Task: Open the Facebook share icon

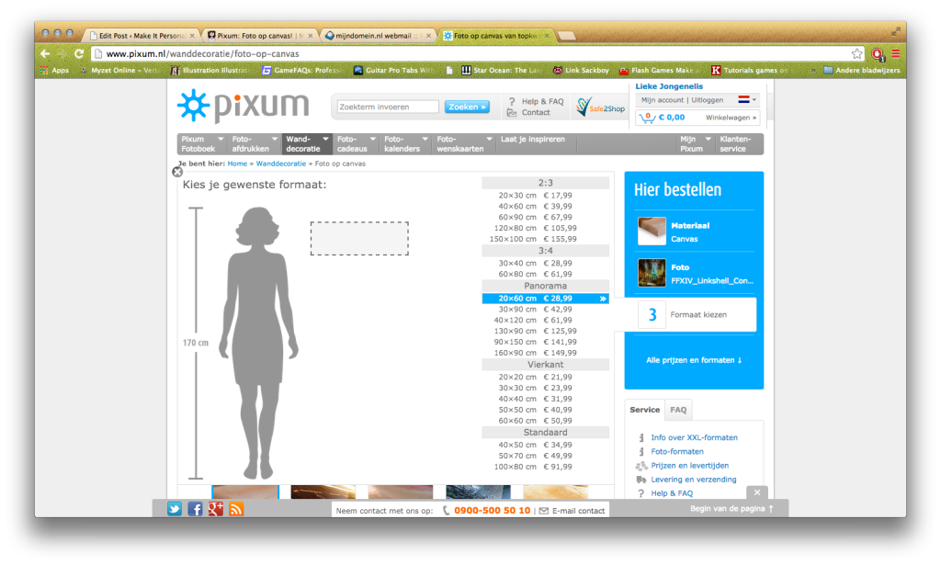Action: click(195, 509)
